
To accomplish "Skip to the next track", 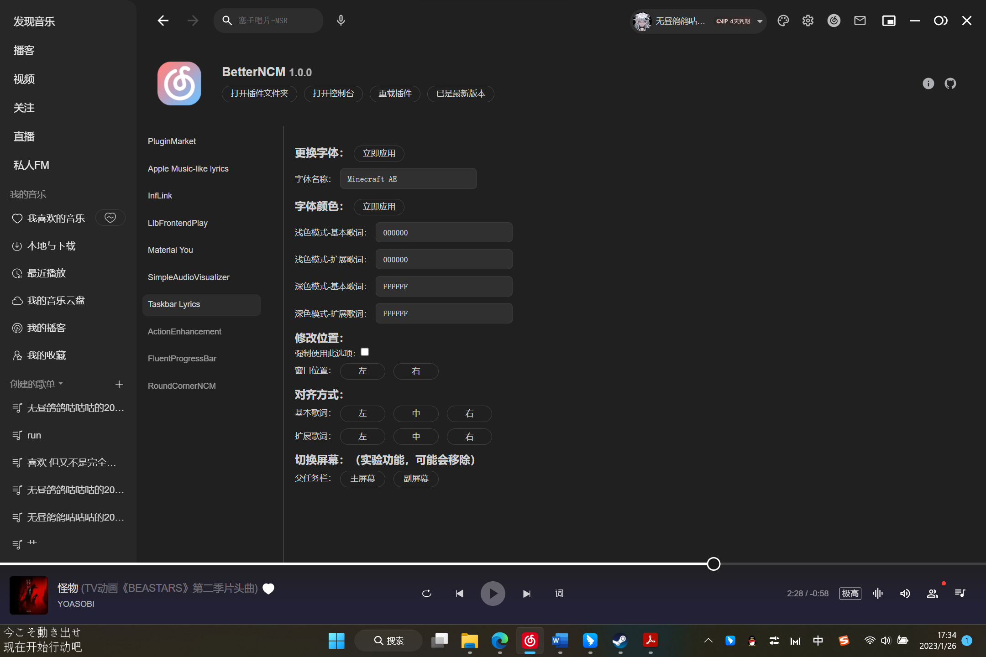I will [x=526, y=594].
